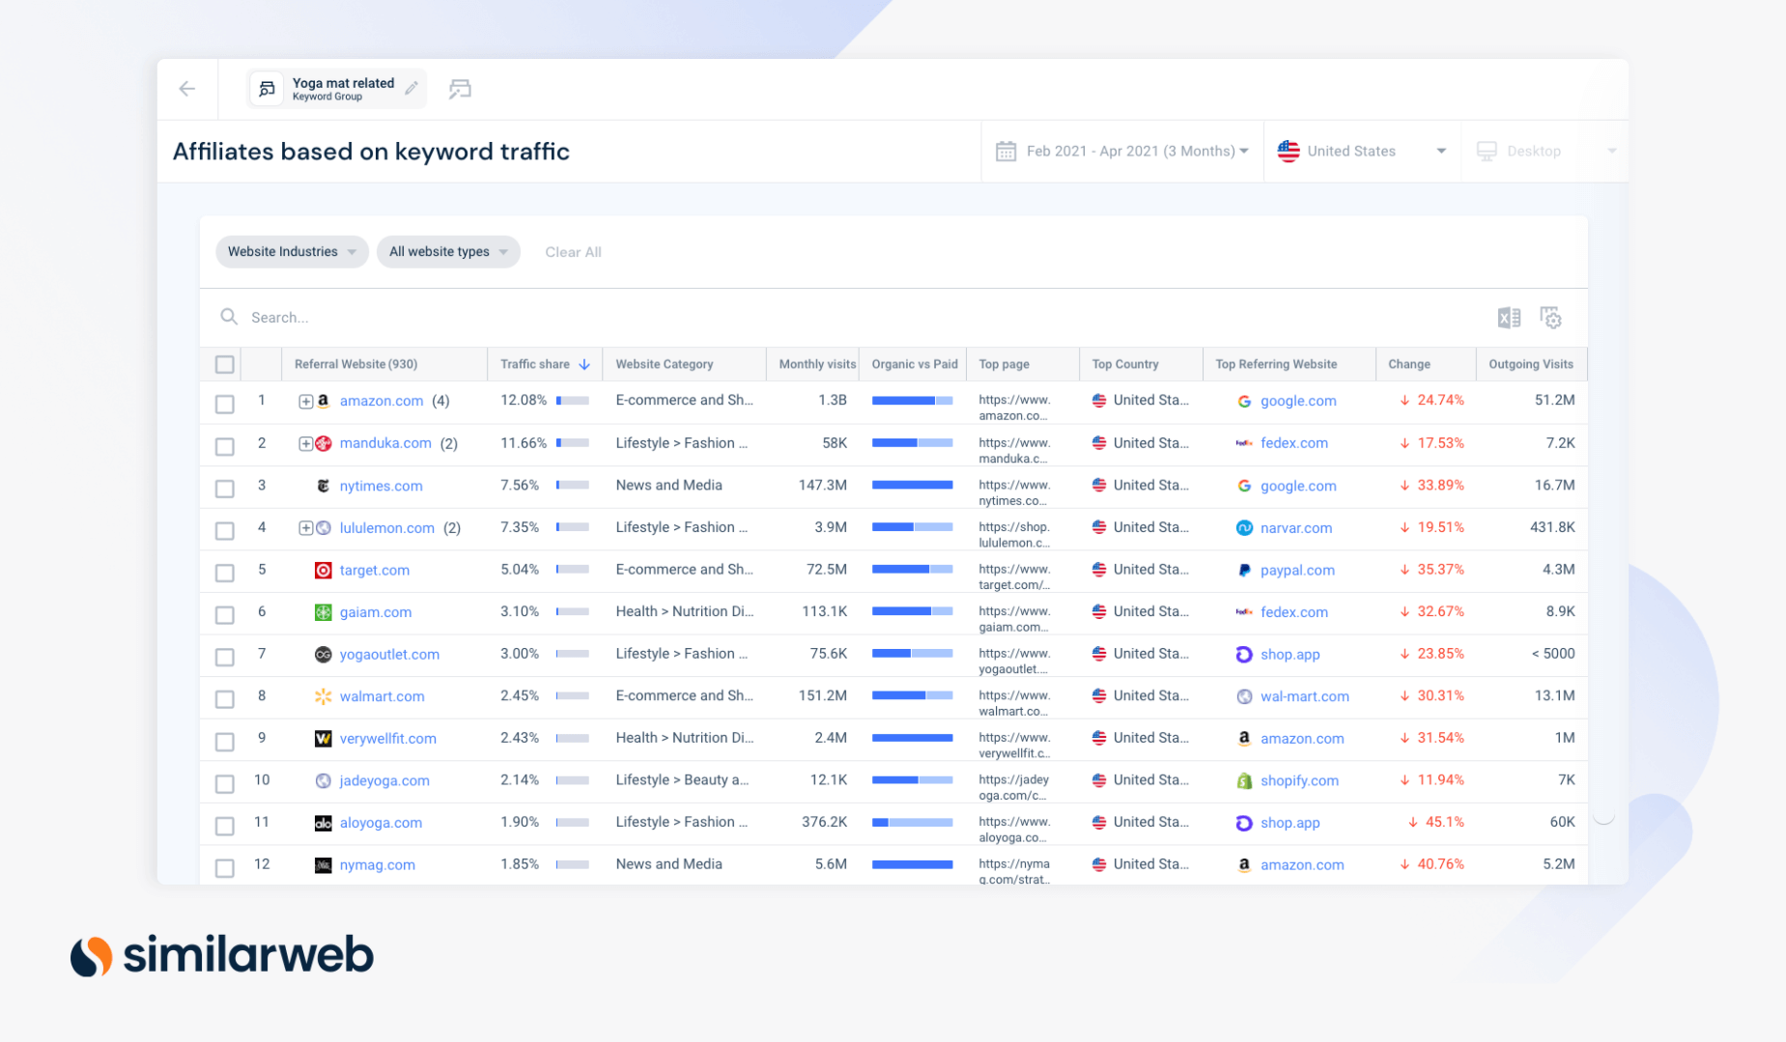Click the nytimes.com favicon icon
Image resolution: width=1786 pixels, height=1042 pixels.
324,486
